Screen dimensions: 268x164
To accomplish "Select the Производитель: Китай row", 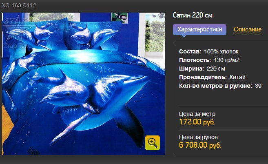I will [212, 77].
